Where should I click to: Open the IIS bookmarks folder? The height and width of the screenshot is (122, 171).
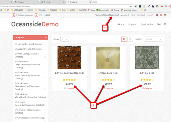click(x=144, y=10)
